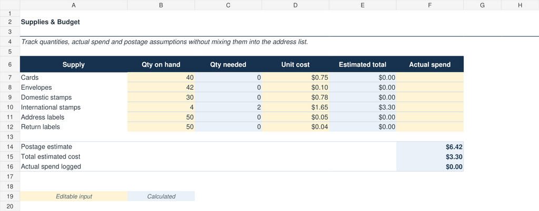Click Cards qty on hand value 40

click(161, 77)
